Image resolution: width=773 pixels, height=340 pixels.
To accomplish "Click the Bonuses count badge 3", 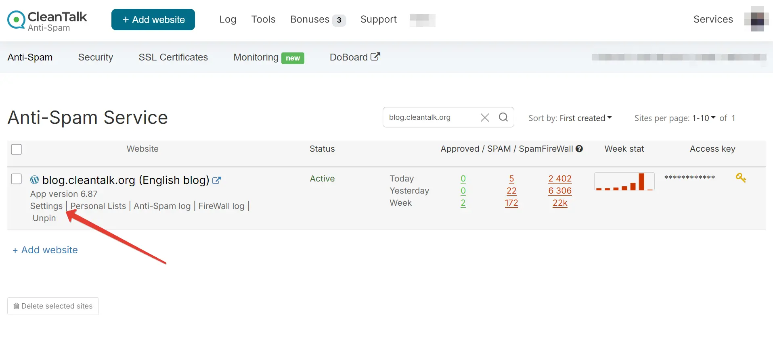I will click(339, 20).
